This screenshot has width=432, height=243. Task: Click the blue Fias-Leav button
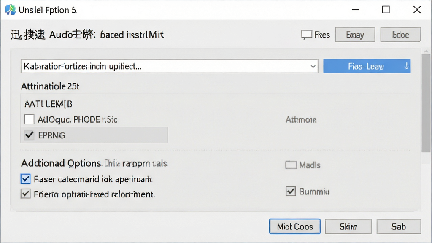click(367, 66)
